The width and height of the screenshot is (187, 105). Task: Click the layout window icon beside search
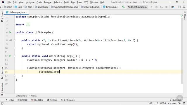pos(179,7)
